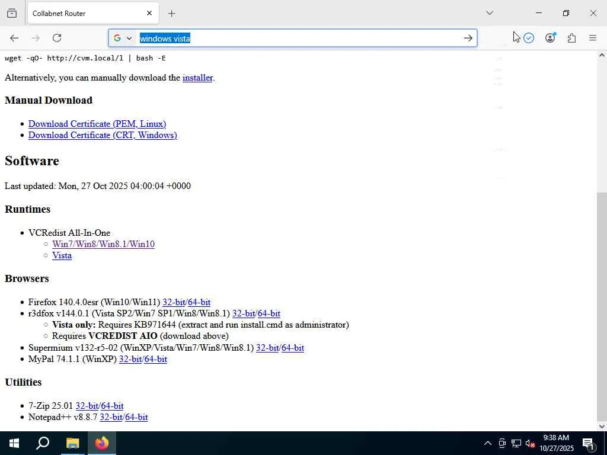Screen dimensions: 607x455
Task: Open the clock showing 9:38 AM
Action: [556, 443]
